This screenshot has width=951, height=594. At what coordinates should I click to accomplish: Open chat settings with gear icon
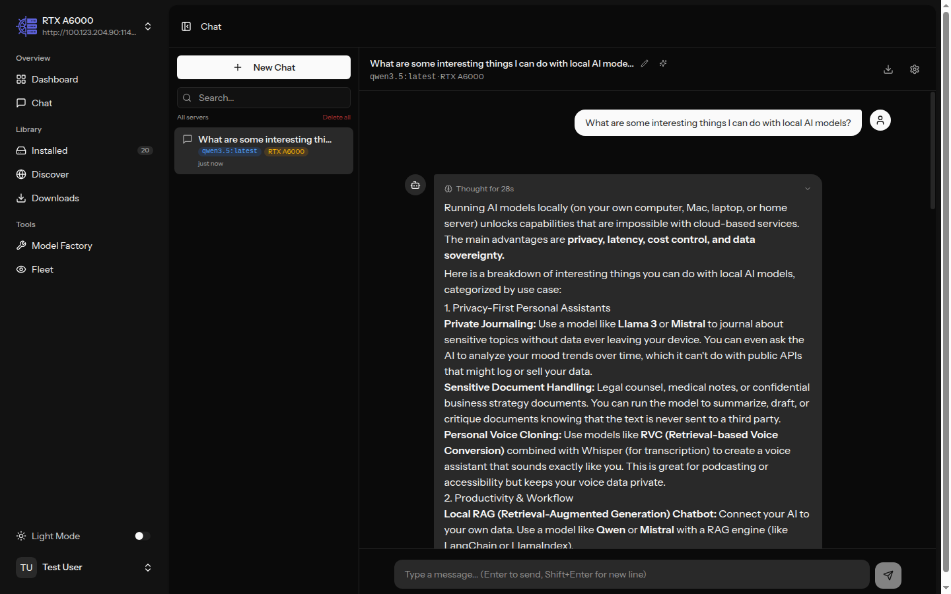(915, 69)
